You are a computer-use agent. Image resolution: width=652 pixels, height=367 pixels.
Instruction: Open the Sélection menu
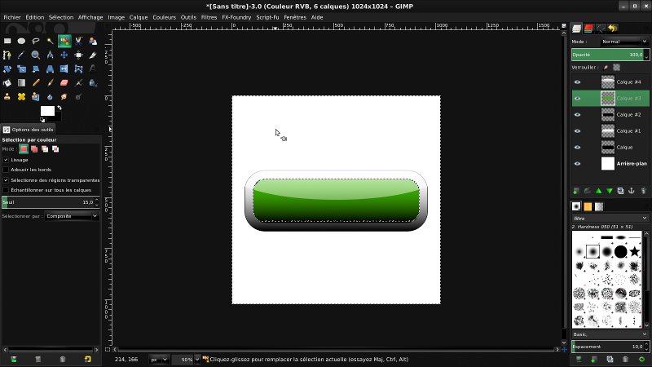(61, 17)
